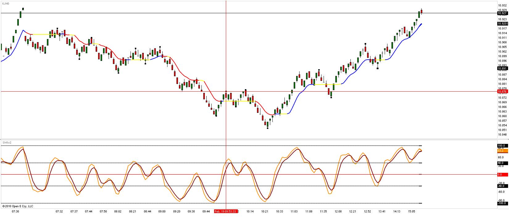Click the 08:44 time axis label
This screenshot has height=218, width=509.
[x=147, y=212]
